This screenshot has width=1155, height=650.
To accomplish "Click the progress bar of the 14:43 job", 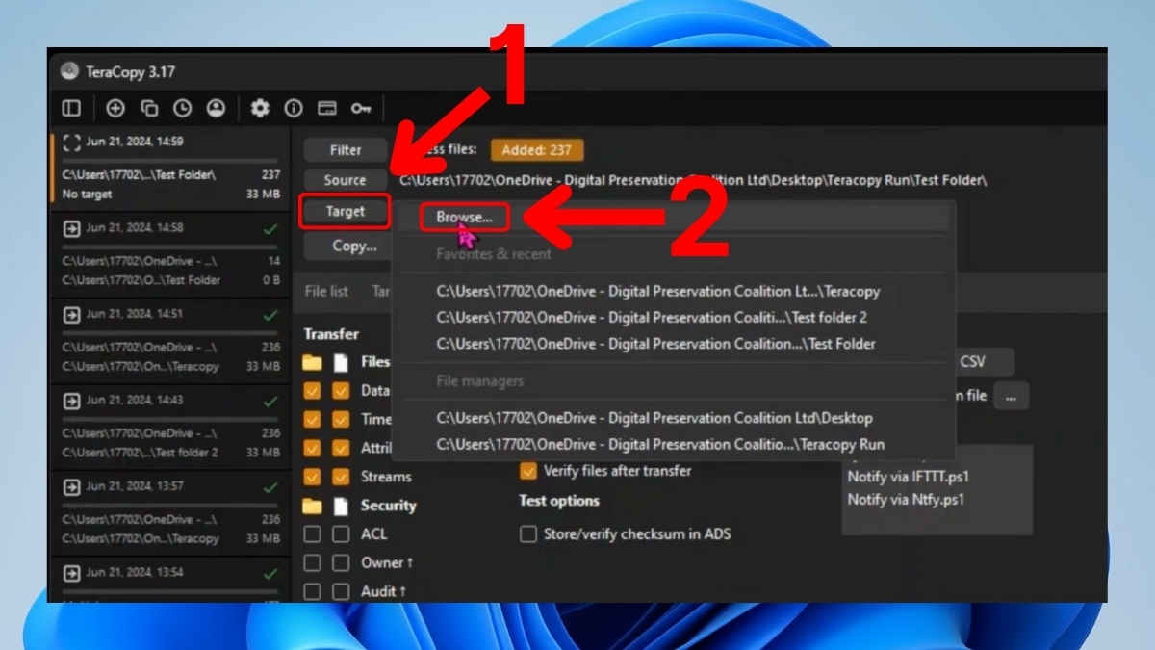I will (x=169, y=419).
